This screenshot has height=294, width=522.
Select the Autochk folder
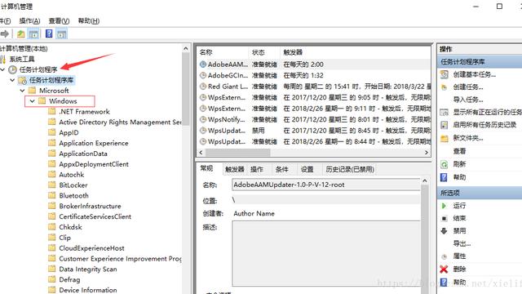pyautogui.click(x=72, y=175)
